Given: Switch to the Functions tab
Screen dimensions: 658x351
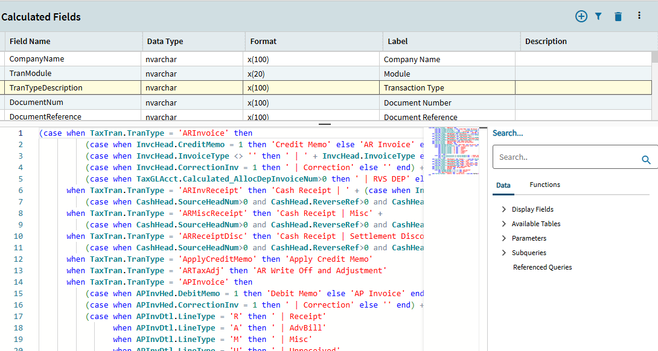Looking at the screenshot, I should coord(545,185).
